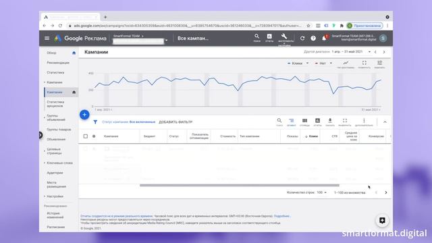Click the Google Ads logo
The image size is (432, 243).
[x=57, y=38]
